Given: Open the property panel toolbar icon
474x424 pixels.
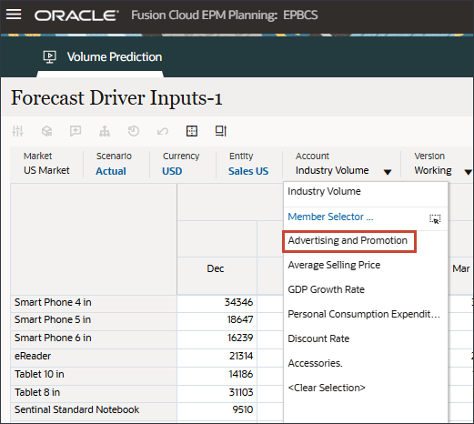Looking at the screenshot, I should [x=221, y=131].
